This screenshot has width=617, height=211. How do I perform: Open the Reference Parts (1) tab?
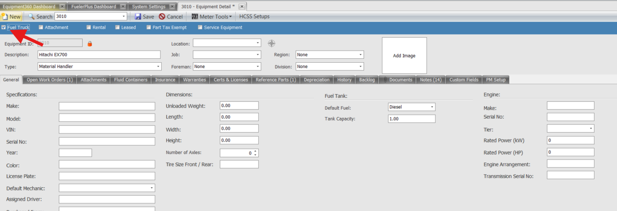click(276, 80)
